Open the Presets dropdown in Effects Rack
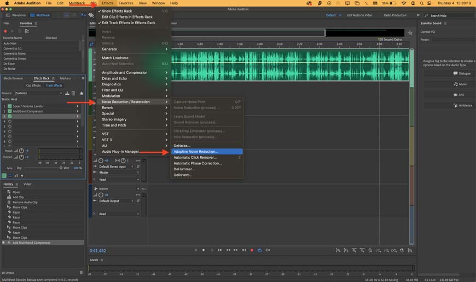Image resolution: width=476 pixels, height=282 pixels. click(x=38, y=93)
